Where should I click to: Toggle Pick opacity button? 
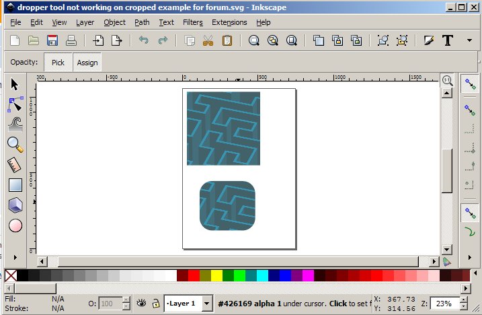point(58,63)
